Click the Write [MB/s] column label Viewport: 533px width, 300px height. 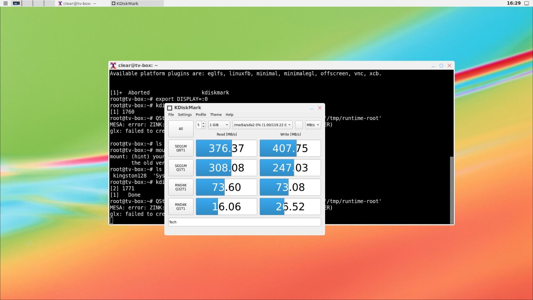tap(290, 134)
